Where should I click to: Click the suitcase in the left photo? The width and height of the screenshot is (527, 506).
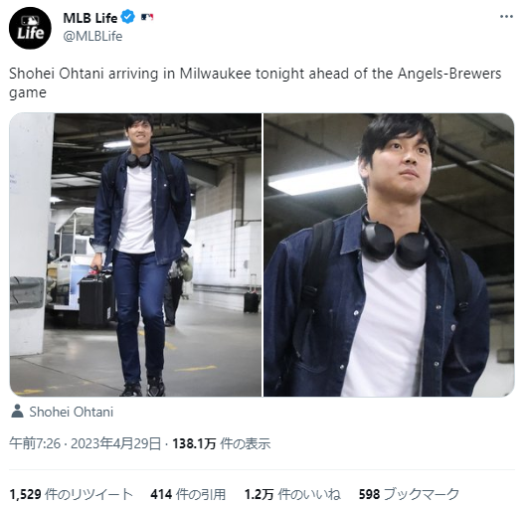point(96,299)
